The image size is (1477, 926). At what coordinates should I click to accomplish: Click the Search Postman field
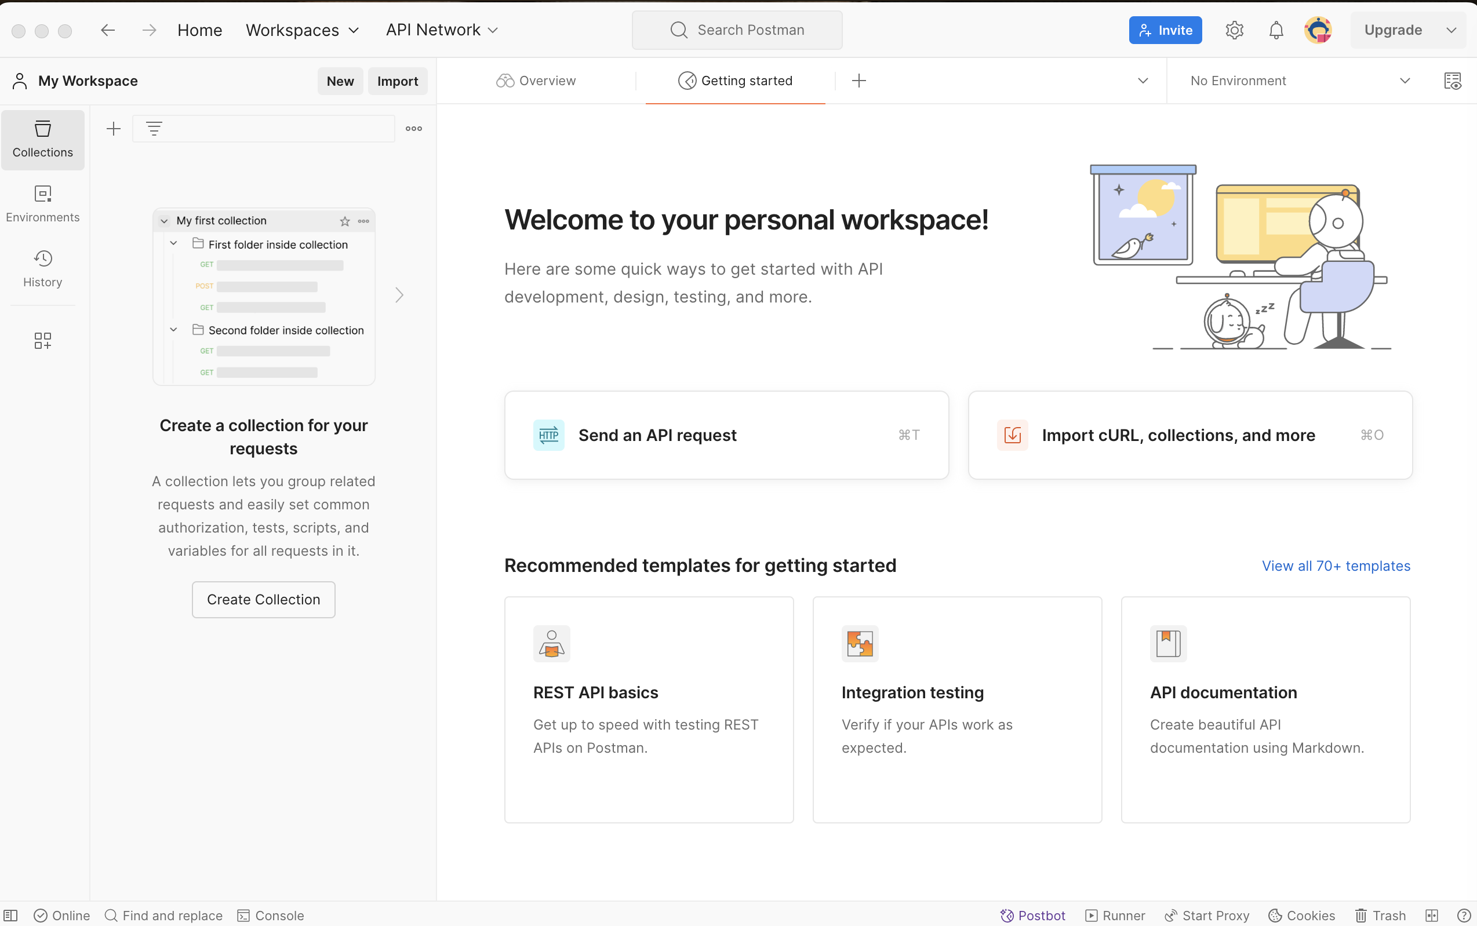pos(737,30)
